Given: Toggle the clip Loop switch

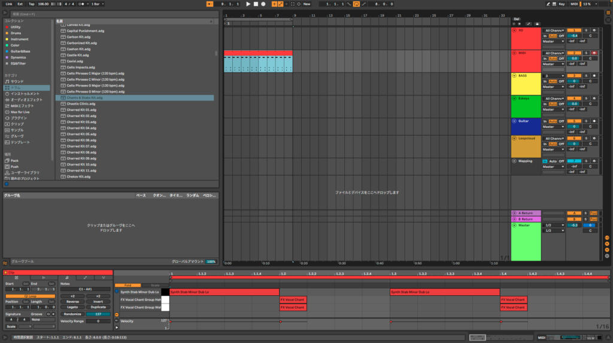Looking at the screenshot, I should point(29,296).
